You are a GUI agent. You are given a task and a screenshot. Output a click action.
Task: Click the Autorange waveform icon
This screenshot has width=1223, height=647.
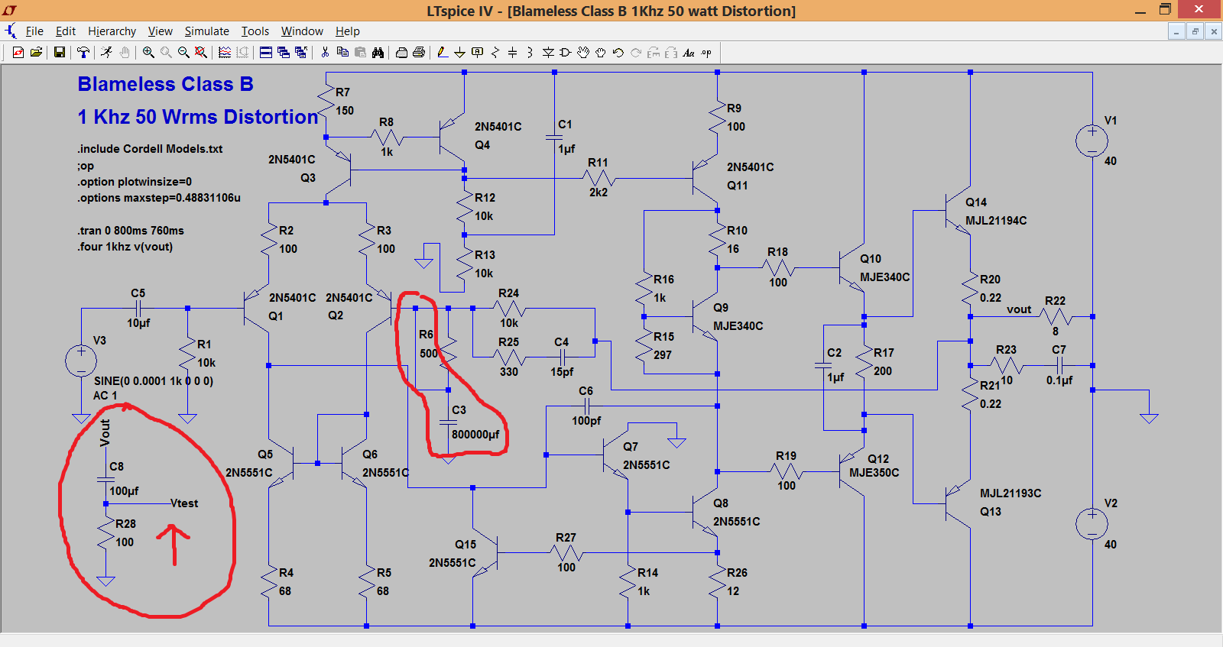[225, 53]
